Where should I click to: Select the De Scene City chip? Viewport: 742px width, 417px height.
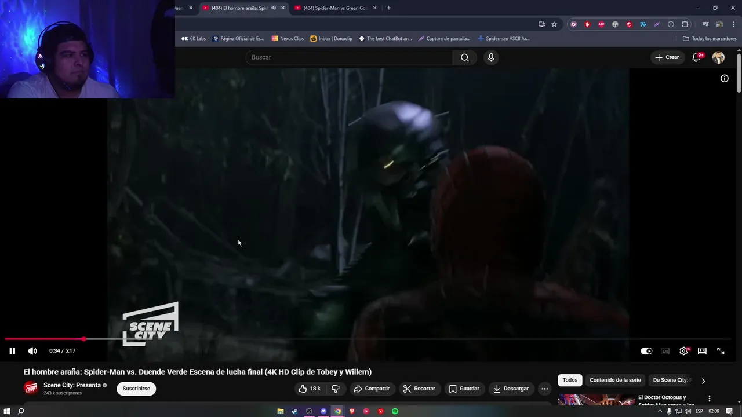click(670, 380)
